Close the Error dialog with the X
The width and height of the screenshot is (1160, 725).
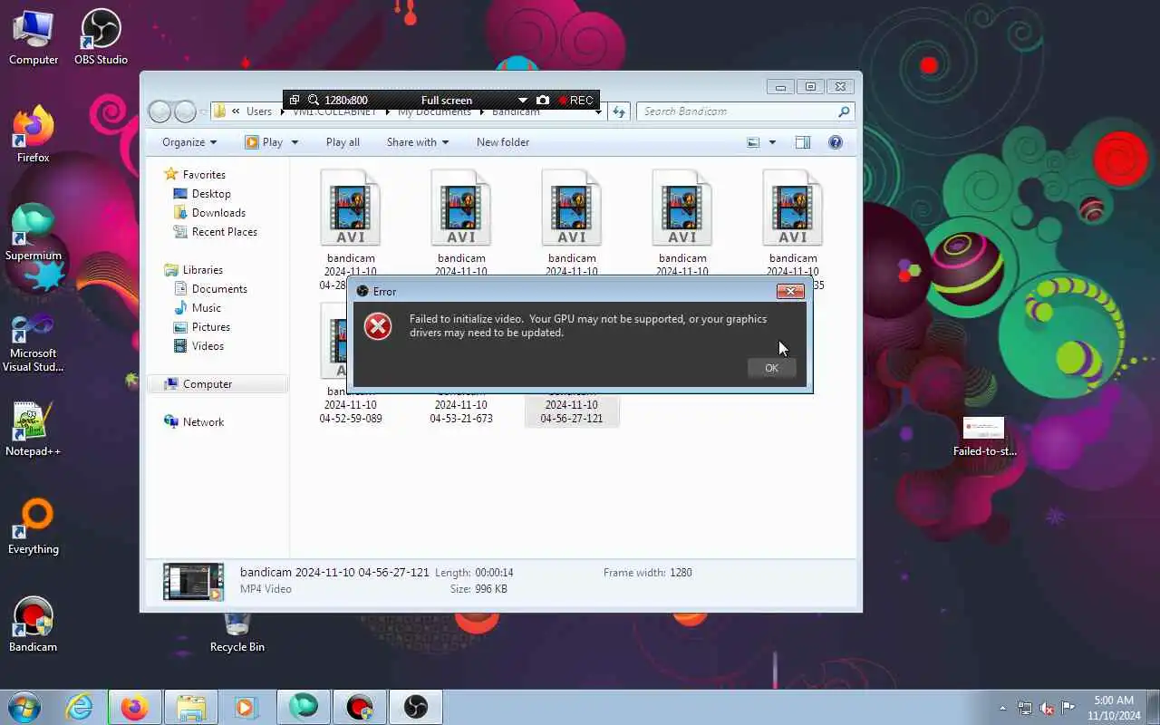click(790, 291)
